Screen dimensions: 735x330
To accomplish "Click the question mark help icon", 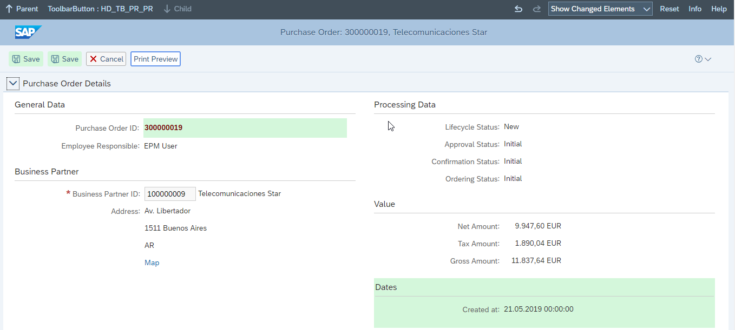I will pos(698,59).
